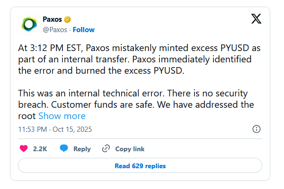Follow the Paxos account
This screenshot has width=284, height=189.
83,29
